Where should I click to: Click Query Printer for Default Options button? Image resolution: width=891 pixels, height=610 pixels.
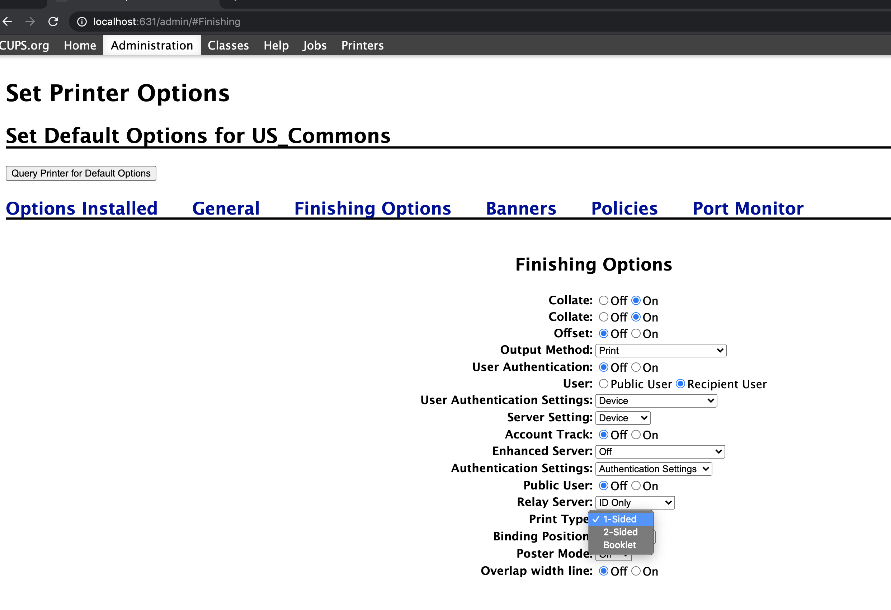click(81, 173)
